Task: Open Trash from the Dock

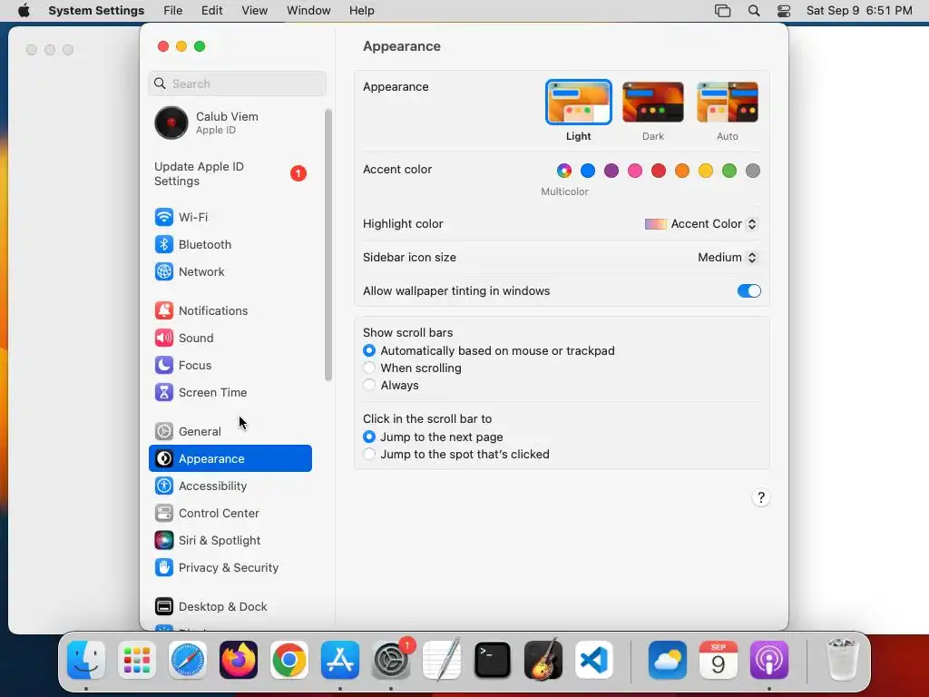Action: (842, 660)
